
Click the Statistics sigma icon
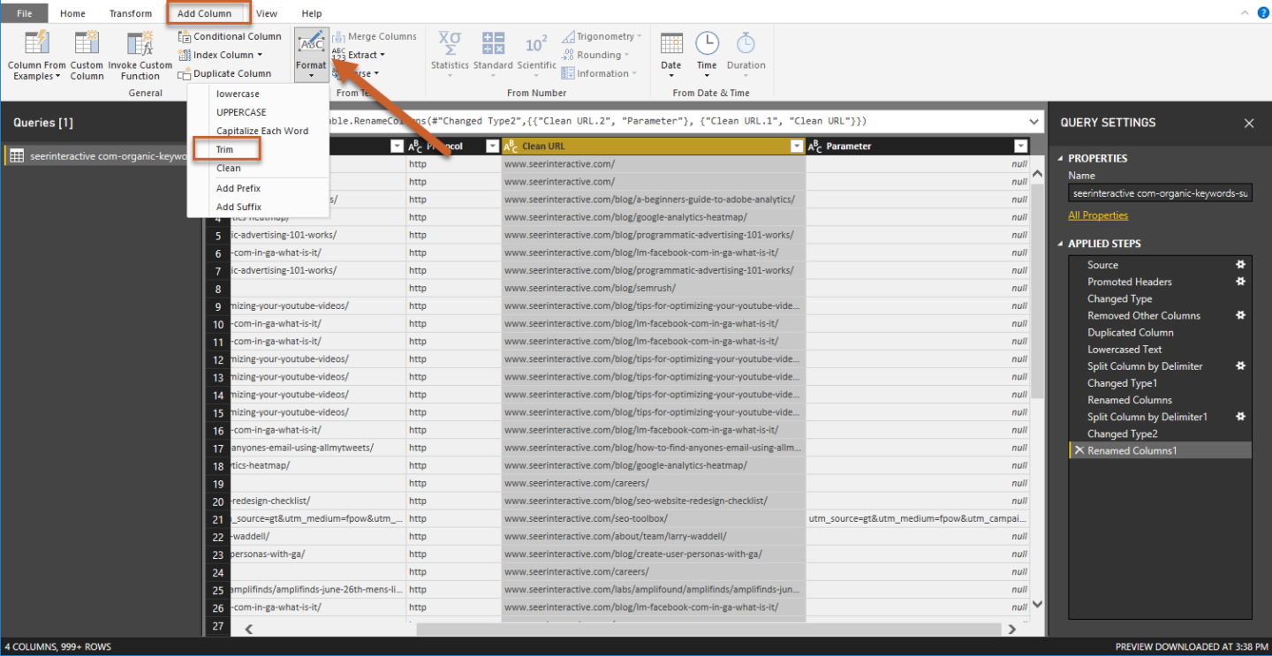click(x=450, y=43)
